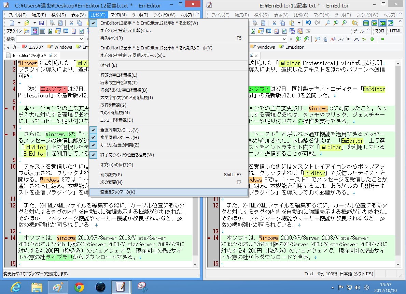Open the new file dropdown arrow
Screen dimensions: 406x294
pyautogui.click(x=19, y=23)
